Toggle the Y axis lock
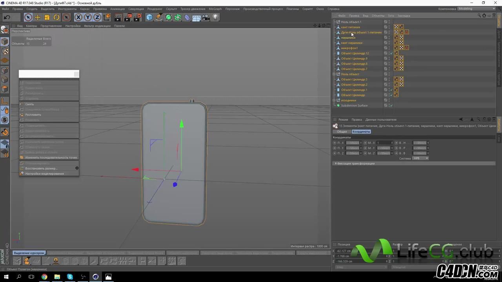The image size is (502, 282). pos(88,17)
